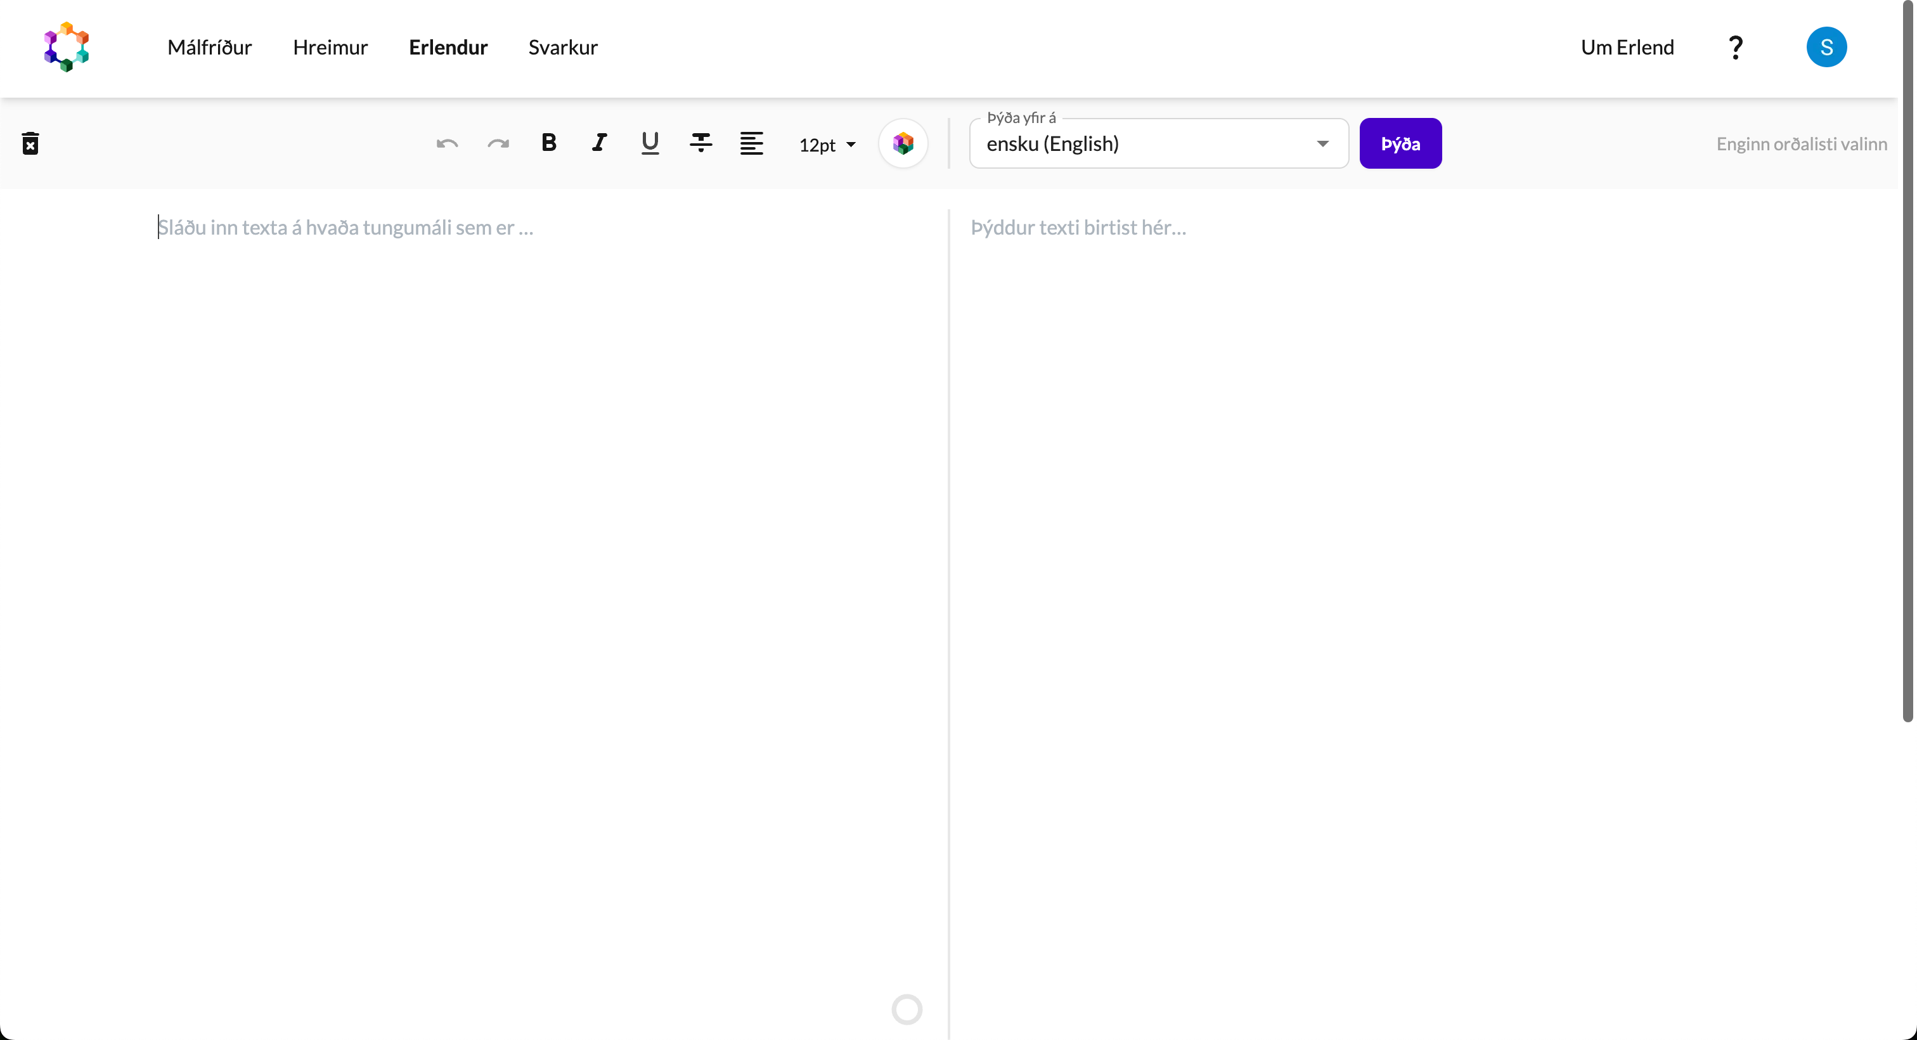This screenshot has height=1040, width=1917.
Task: Click the purple Þýða translate button
Action: [x=1400, y=144]
